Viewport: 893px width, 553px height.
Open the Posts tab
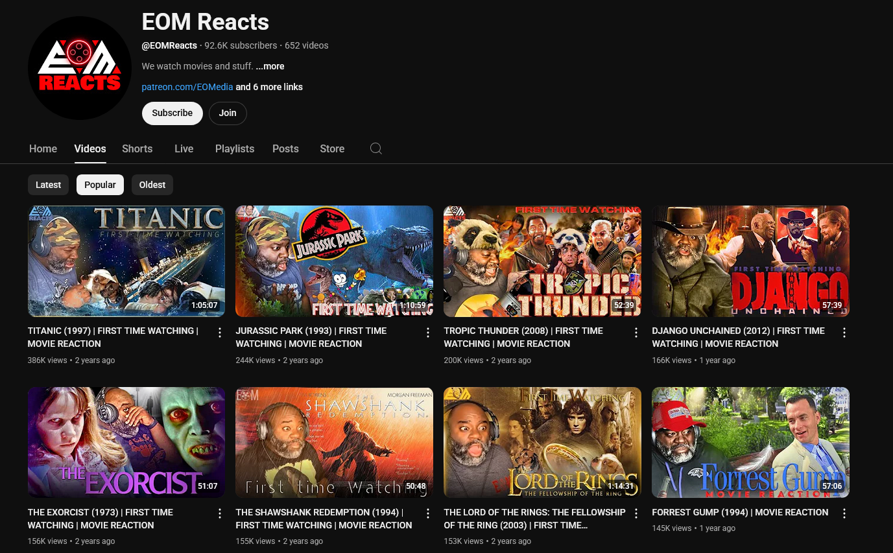[x=285, y=148]
